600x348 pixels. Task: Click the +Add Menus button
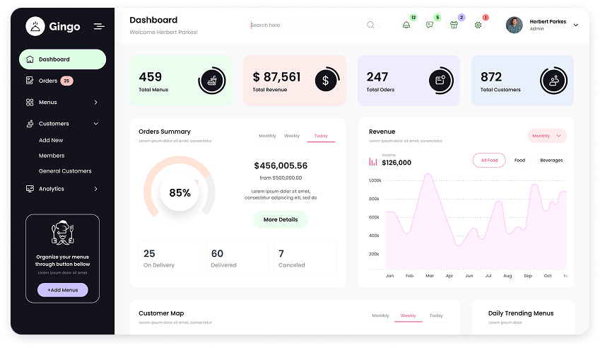(x=63, y=290)
